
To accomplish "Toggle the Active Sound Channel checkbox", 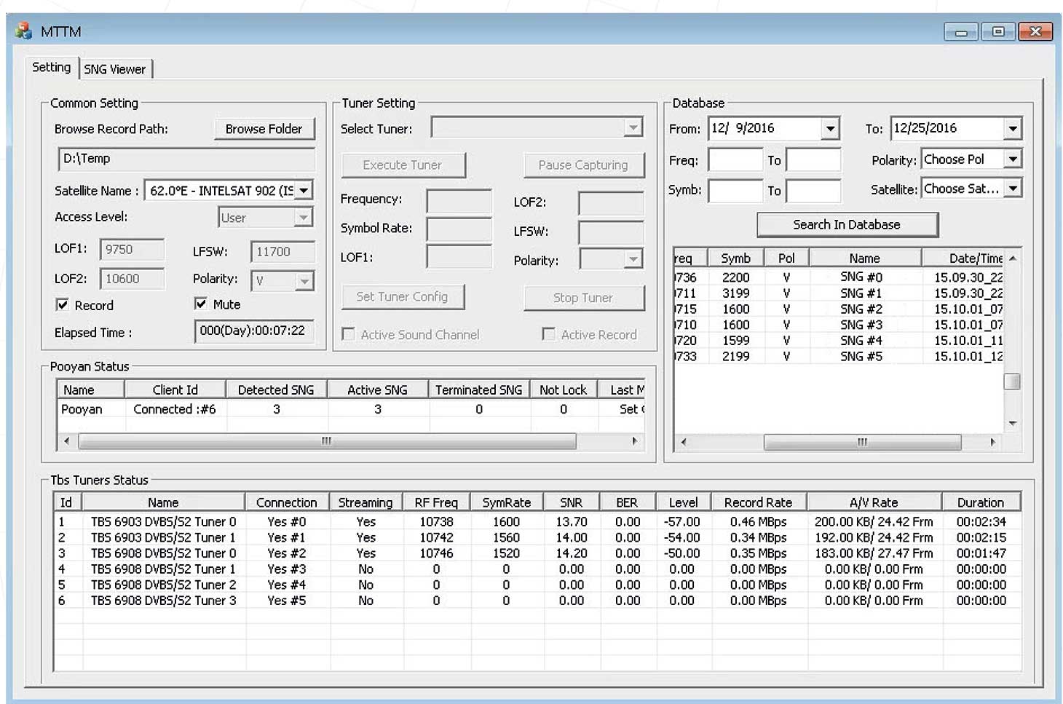I will click(x=349, y=334).
